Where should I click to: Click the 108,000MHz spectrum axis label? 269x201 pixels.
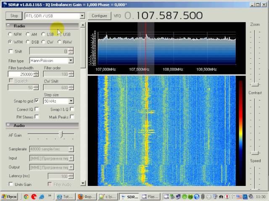pos(173,70)
